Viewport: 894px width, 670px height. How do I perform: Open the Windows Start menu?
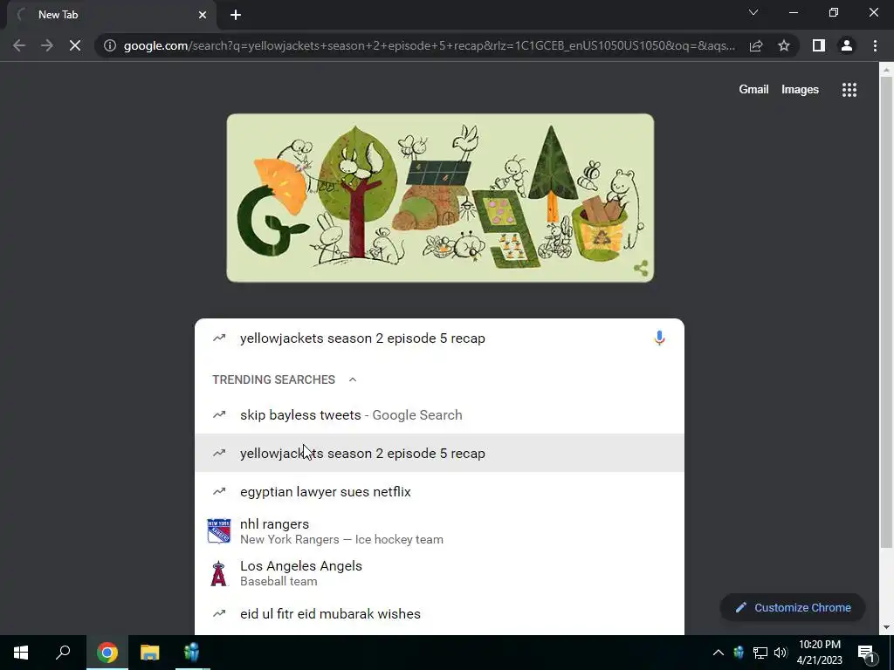[21, 653]
